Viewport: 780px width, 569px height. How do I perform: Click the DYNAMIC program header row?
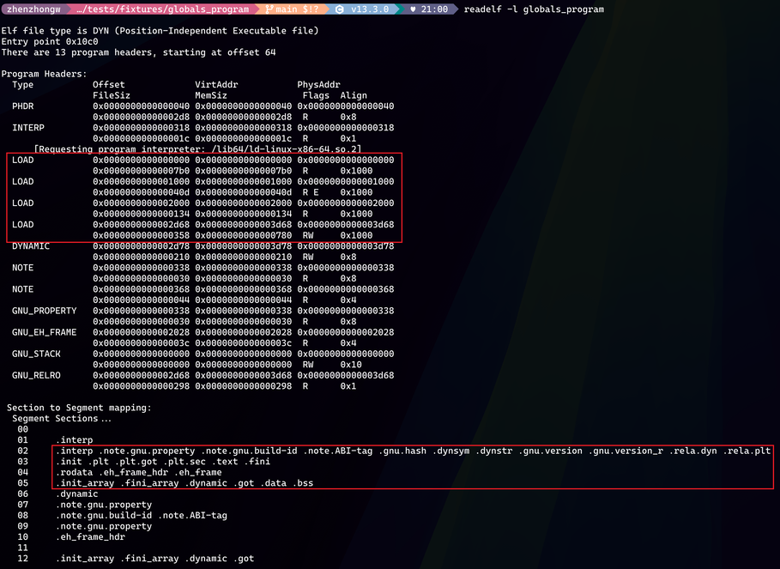pos(31,246)
